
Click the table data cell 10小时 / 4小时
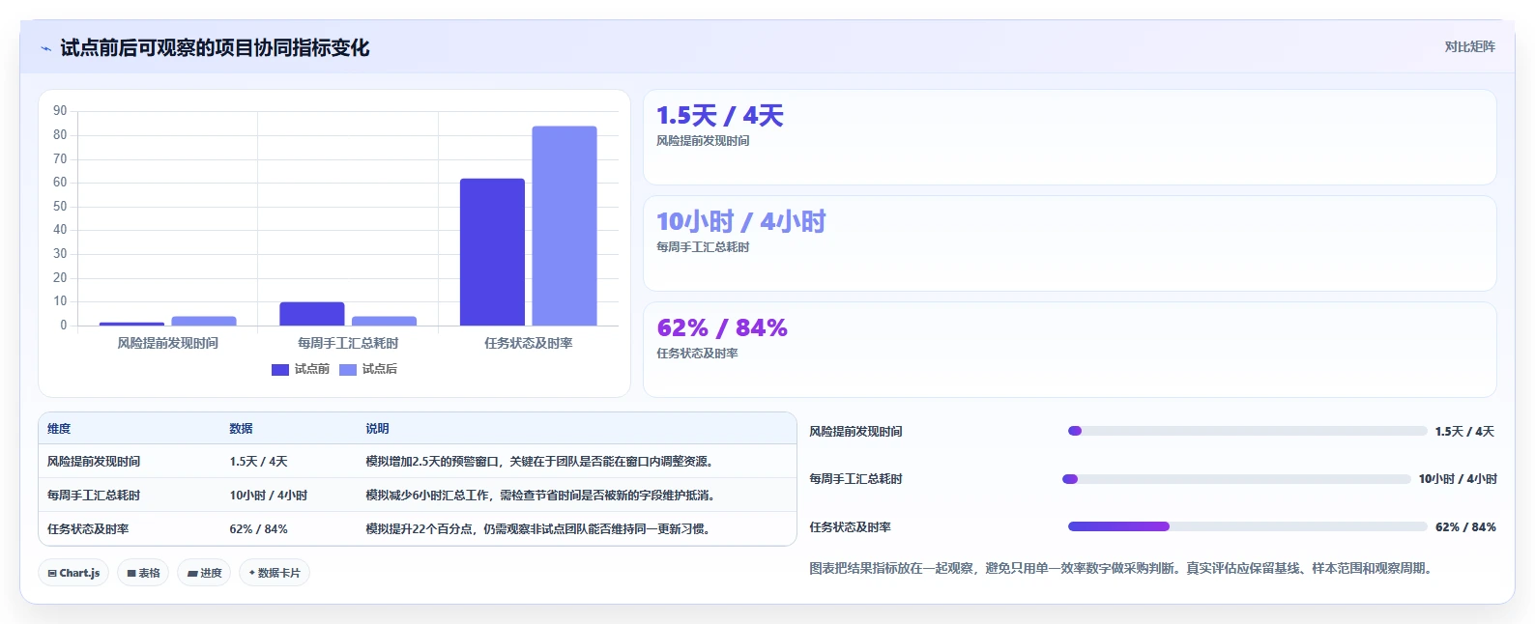click(x=269, y=496)
